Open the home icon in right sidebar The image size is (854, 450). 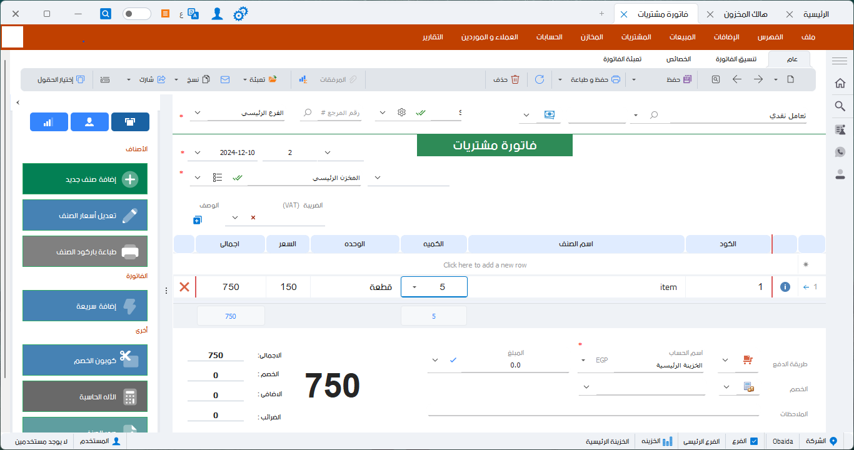pos(840,83)
